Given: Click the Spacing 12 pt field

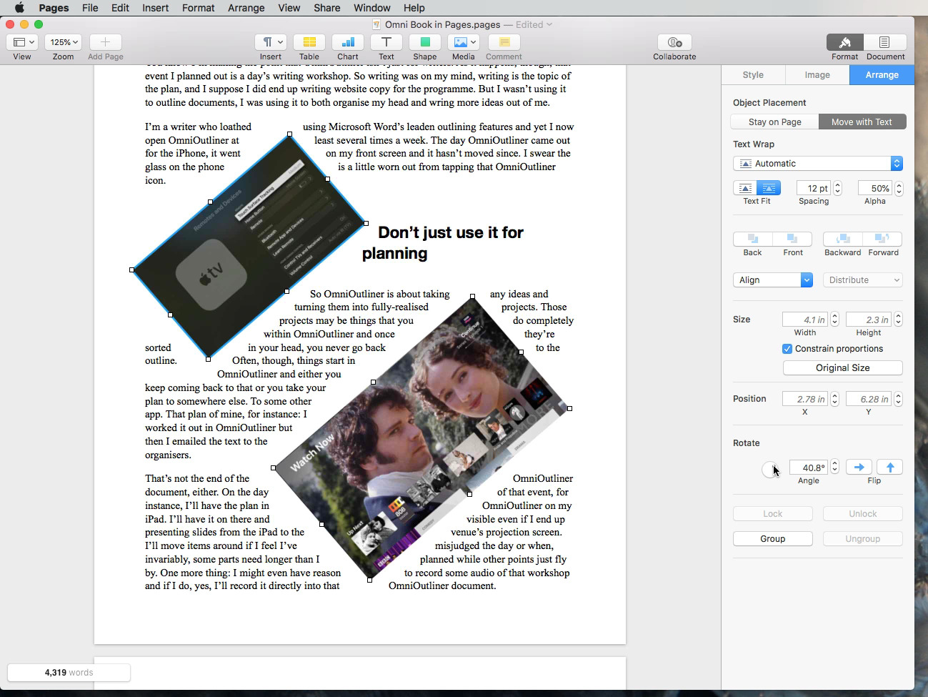Looking at the screenshot, I should pyautogui.click(x=813, y=188).
